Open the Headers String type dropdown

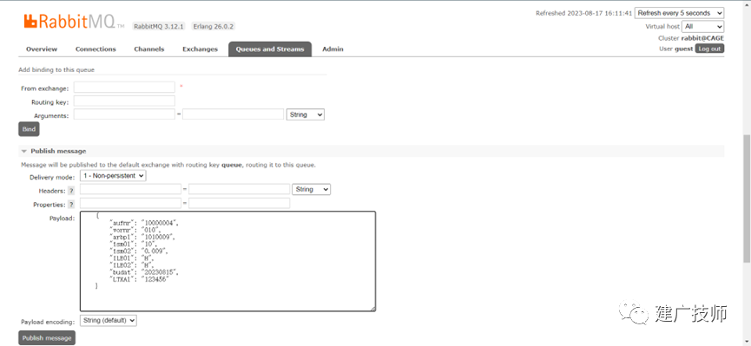(x=312, y=190)
